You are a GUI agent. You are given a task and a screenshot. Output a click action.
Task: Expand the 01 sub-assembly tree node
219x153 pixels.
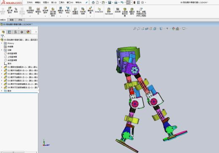pyautogui.click(x=2, y=67)
